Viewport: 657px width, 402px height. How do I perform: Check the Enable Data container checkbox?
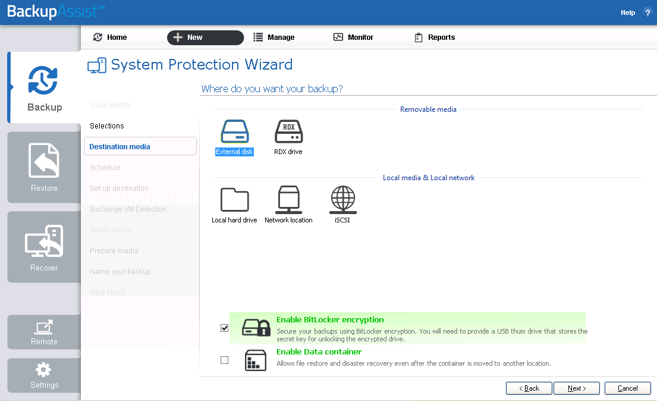225,360
